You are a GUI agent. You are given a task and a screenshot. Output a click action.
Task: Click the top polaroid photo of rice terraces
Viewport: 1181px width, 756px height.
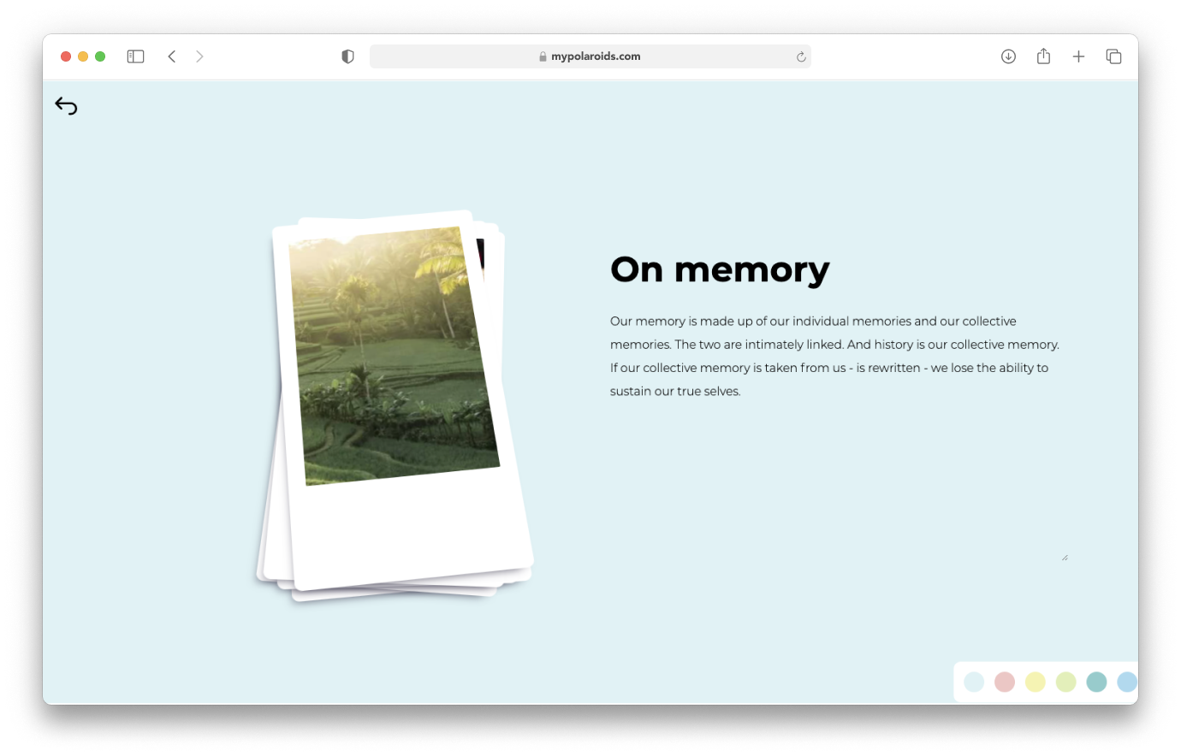point(395,356)
